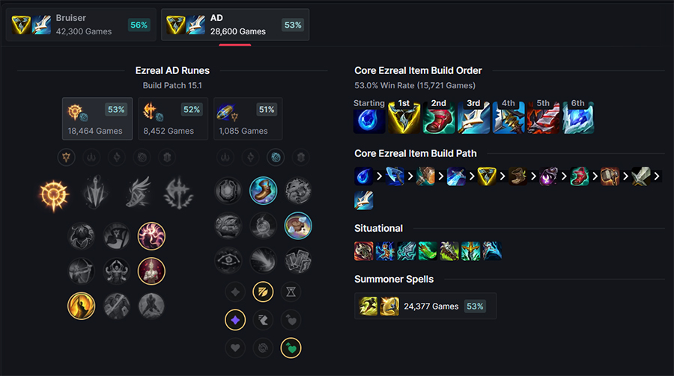Viewport: 674px width, 376px height.
Task: Select the Presence of Mind rune
Action: click(151, 236)
